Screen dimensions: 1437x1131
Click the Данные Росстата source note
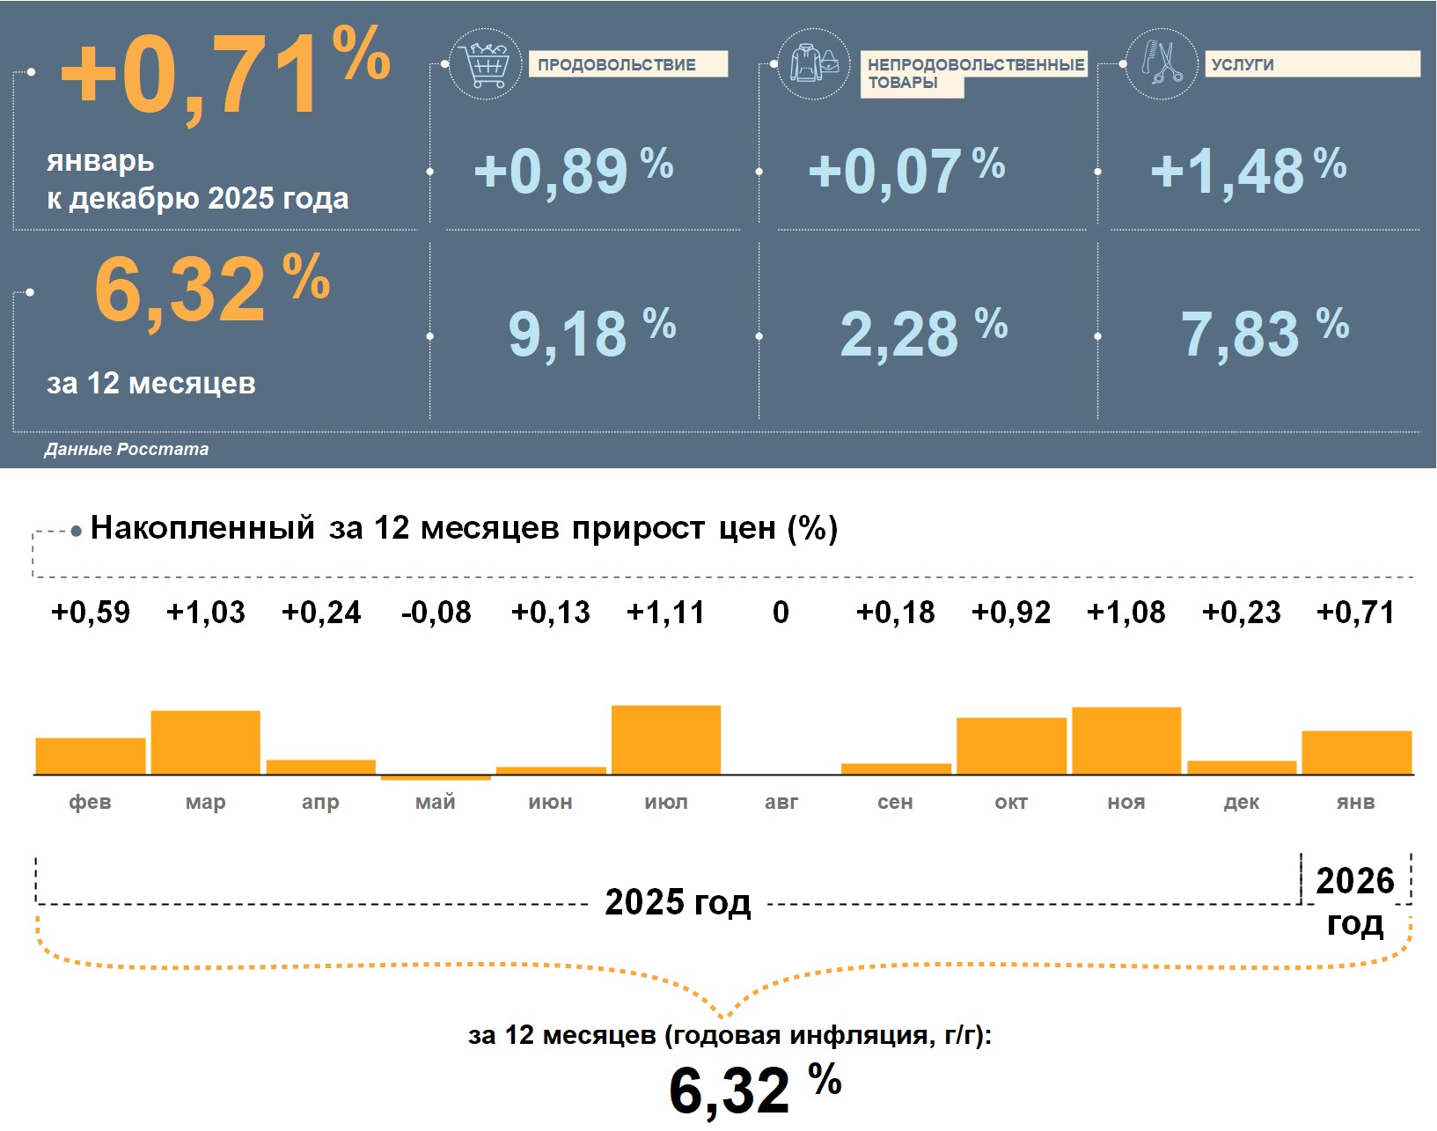pyautogui.click(x=127, y=449)
